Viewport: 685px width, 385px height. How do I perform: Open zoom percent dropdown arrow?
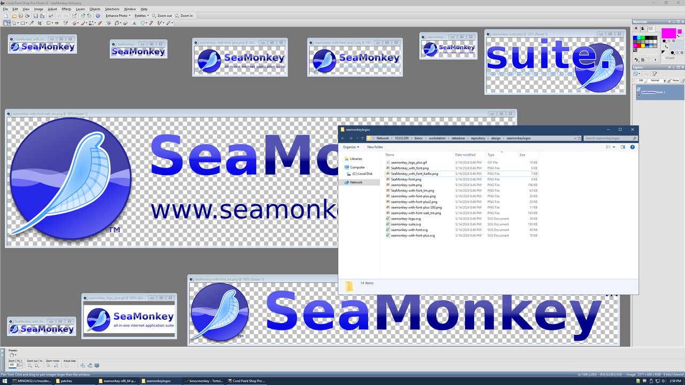pyautogui.click(x=21, y=365)
